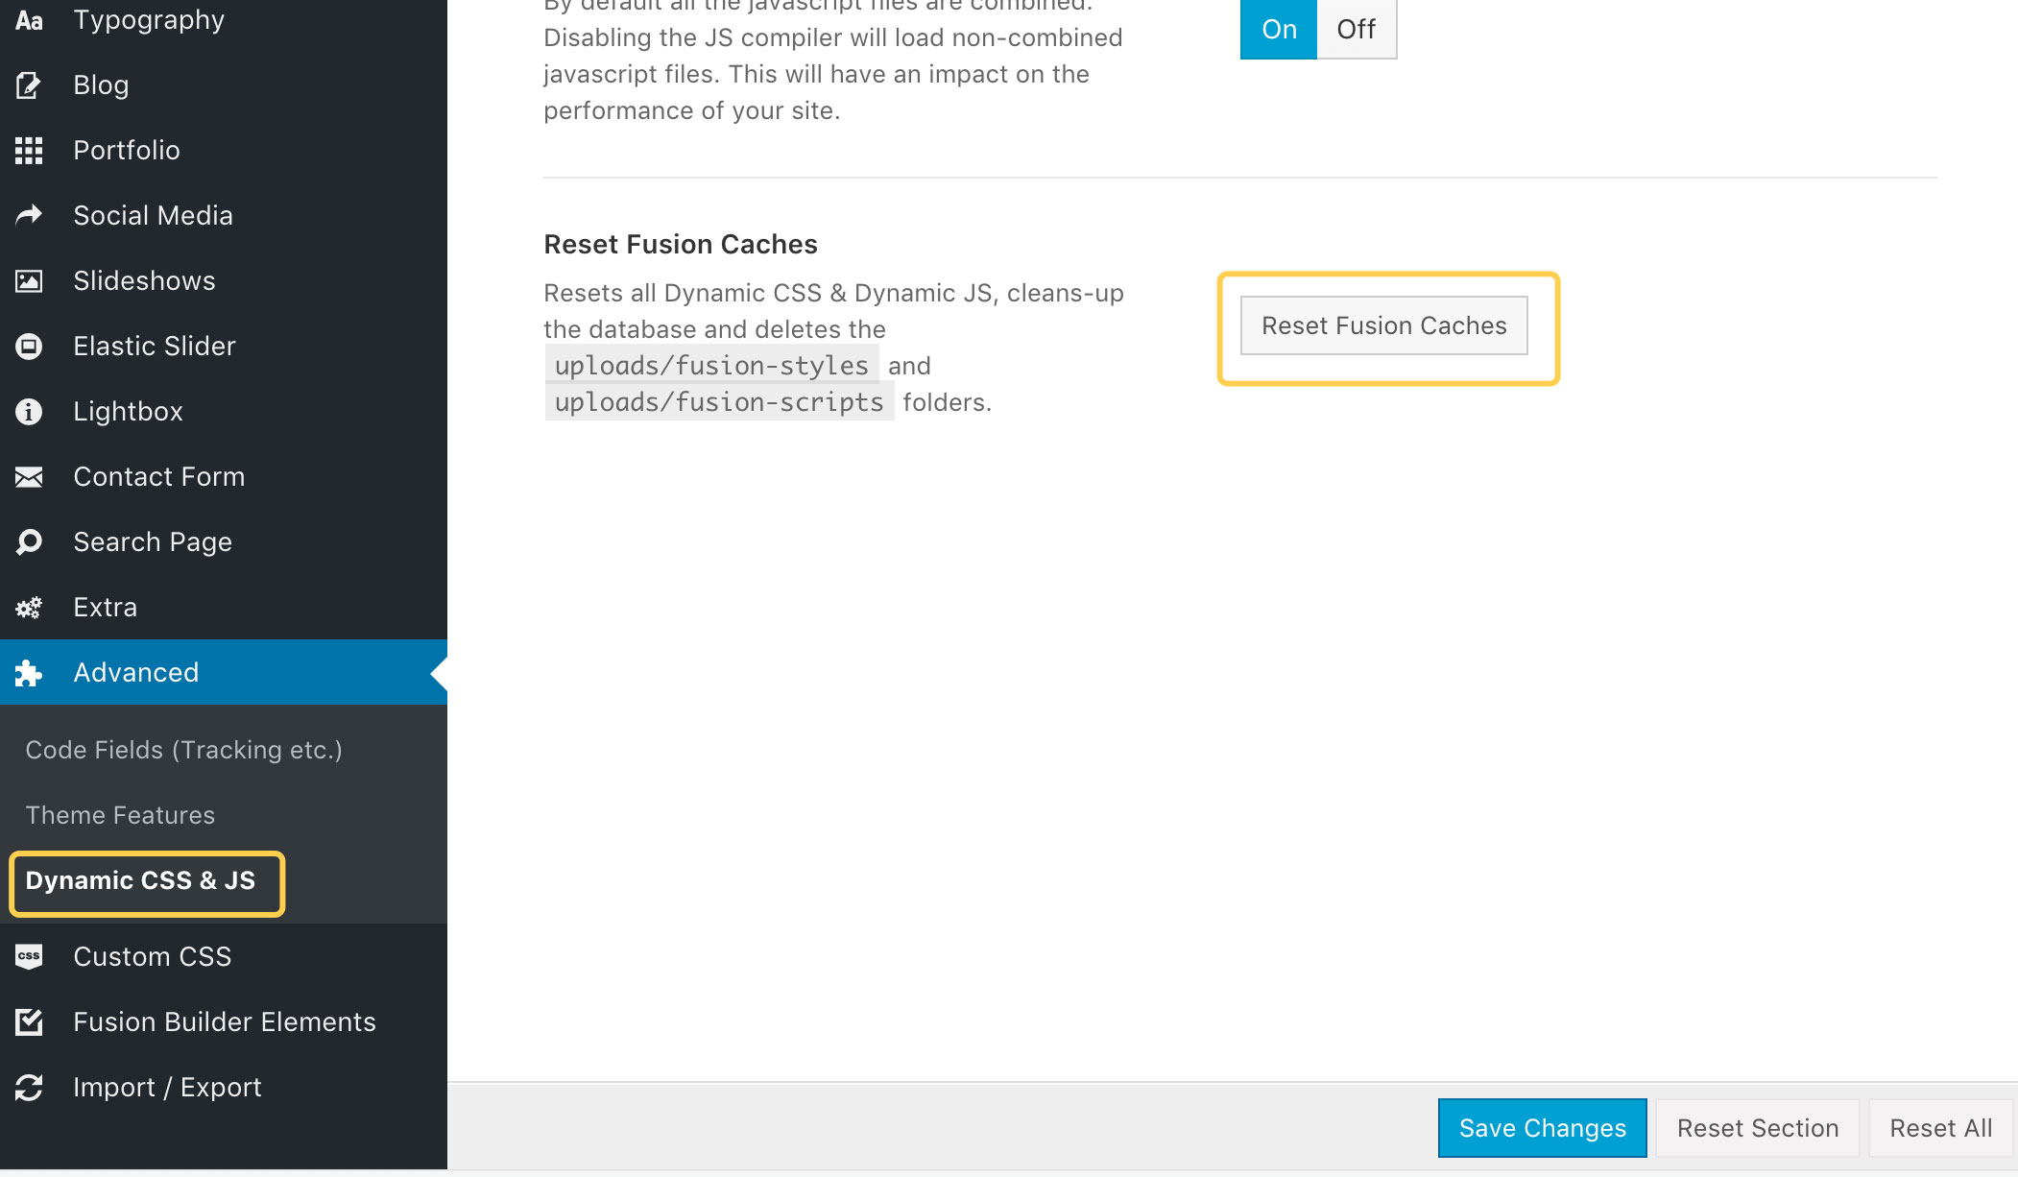Click the Save Changes button

click(1542, 1128)
